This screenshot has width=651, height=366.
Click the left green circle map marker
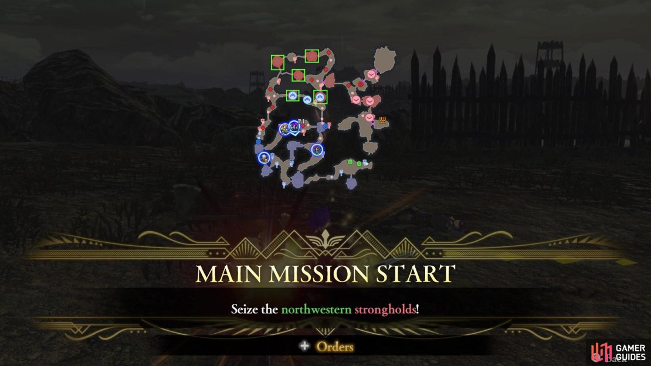tap(350, 162)
